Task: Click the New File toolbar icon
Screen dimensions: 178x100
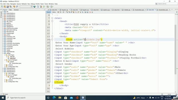Action: point(2,7)
